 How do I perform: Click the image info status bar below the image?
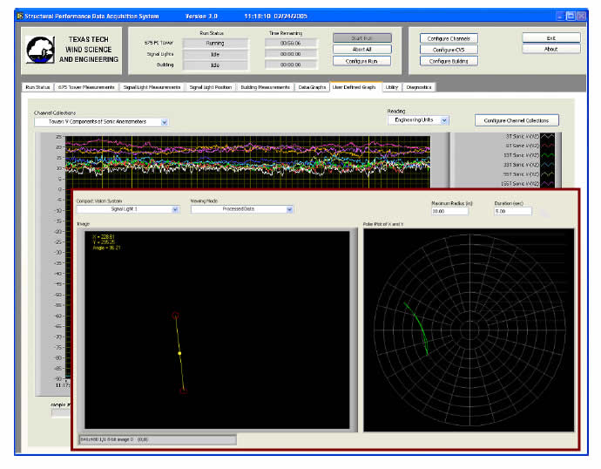pyautogui.click(x=158, y=439)
